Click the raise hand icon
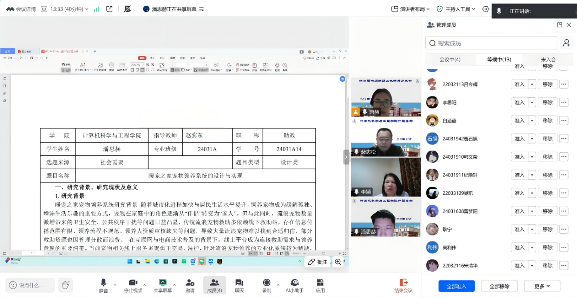The image size is (577, 298). tap(66, 285)
